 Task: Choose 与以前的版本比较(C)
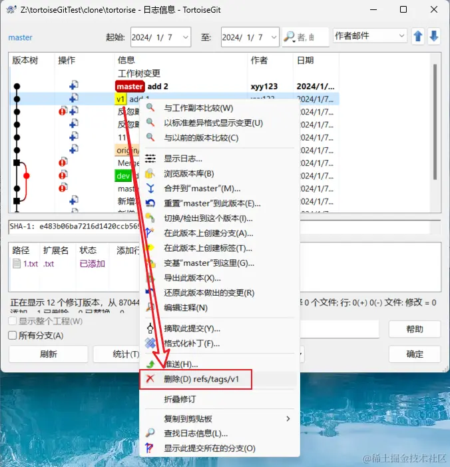(x=220, y=138)
